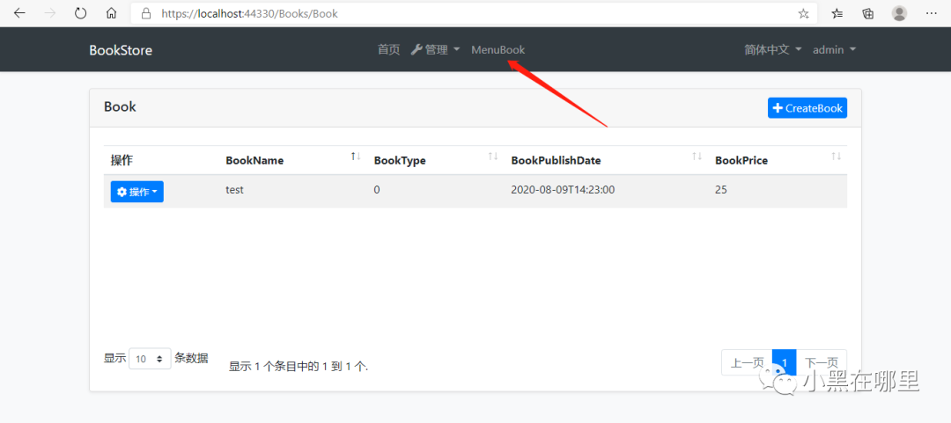
Task: Open the browser home page icon
Action: click(x=111, y=13)
